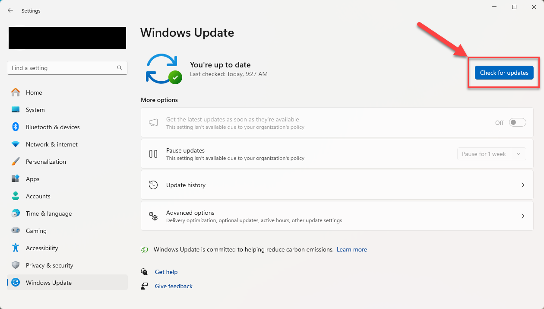The width and height of the screenshot is (544, 309).
Task: Click the Accessibility figure icon
Action: tap(16, 248)
